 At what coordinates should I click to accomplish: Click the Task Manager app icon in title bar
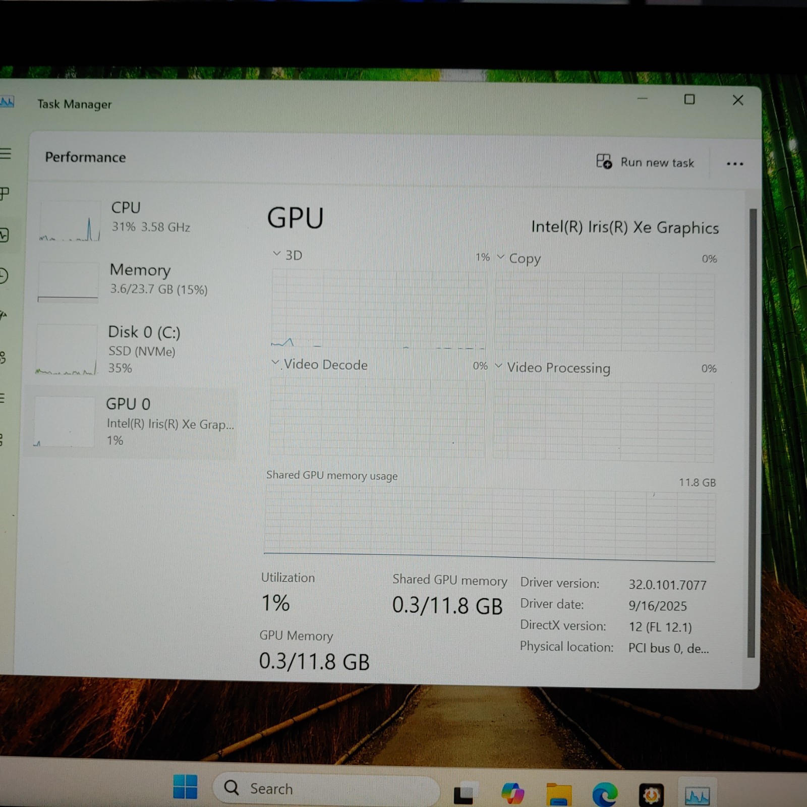click(7, 102)
